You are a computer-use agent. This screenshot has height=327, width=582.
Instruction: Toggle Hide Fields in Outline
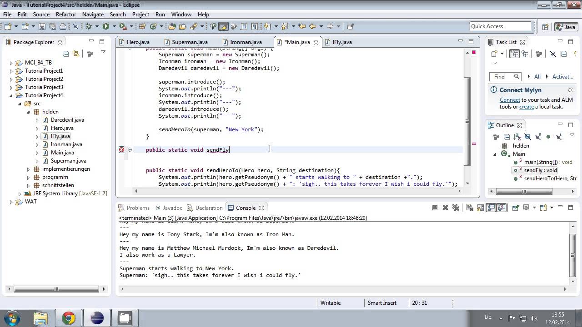click(527, 137)
